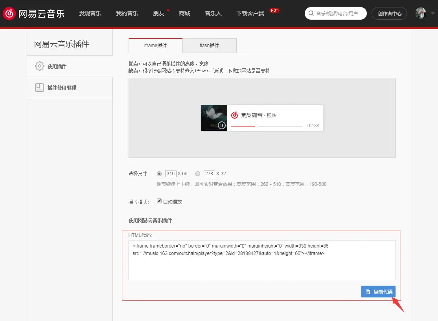Click the 创作者中心 button

tap(389, 13)
